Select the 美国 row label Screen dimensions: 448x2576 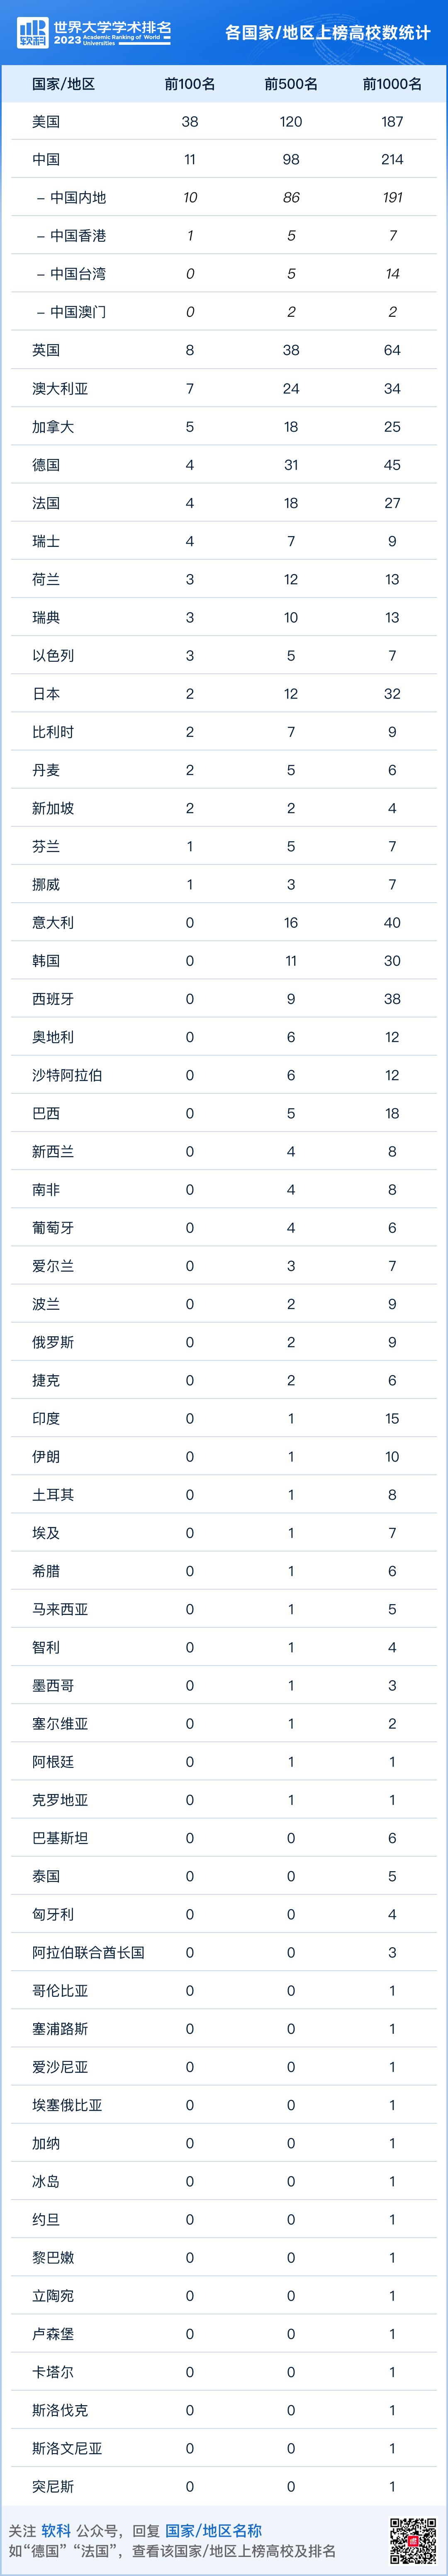point(46,122)
